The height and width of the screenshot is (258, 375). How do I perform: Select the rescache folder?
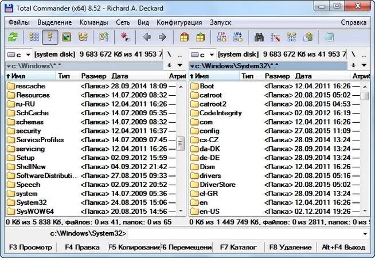91,86
